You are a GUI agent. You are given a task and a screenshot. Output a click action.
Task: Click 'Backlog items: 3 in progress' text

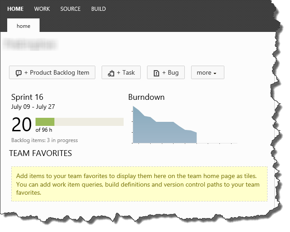coord(45,140)
